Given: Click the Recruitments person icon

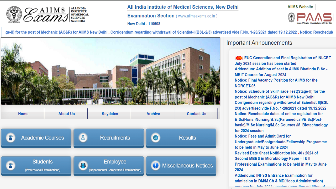Looking at the screenshot, I should click(x=83, y=138).
